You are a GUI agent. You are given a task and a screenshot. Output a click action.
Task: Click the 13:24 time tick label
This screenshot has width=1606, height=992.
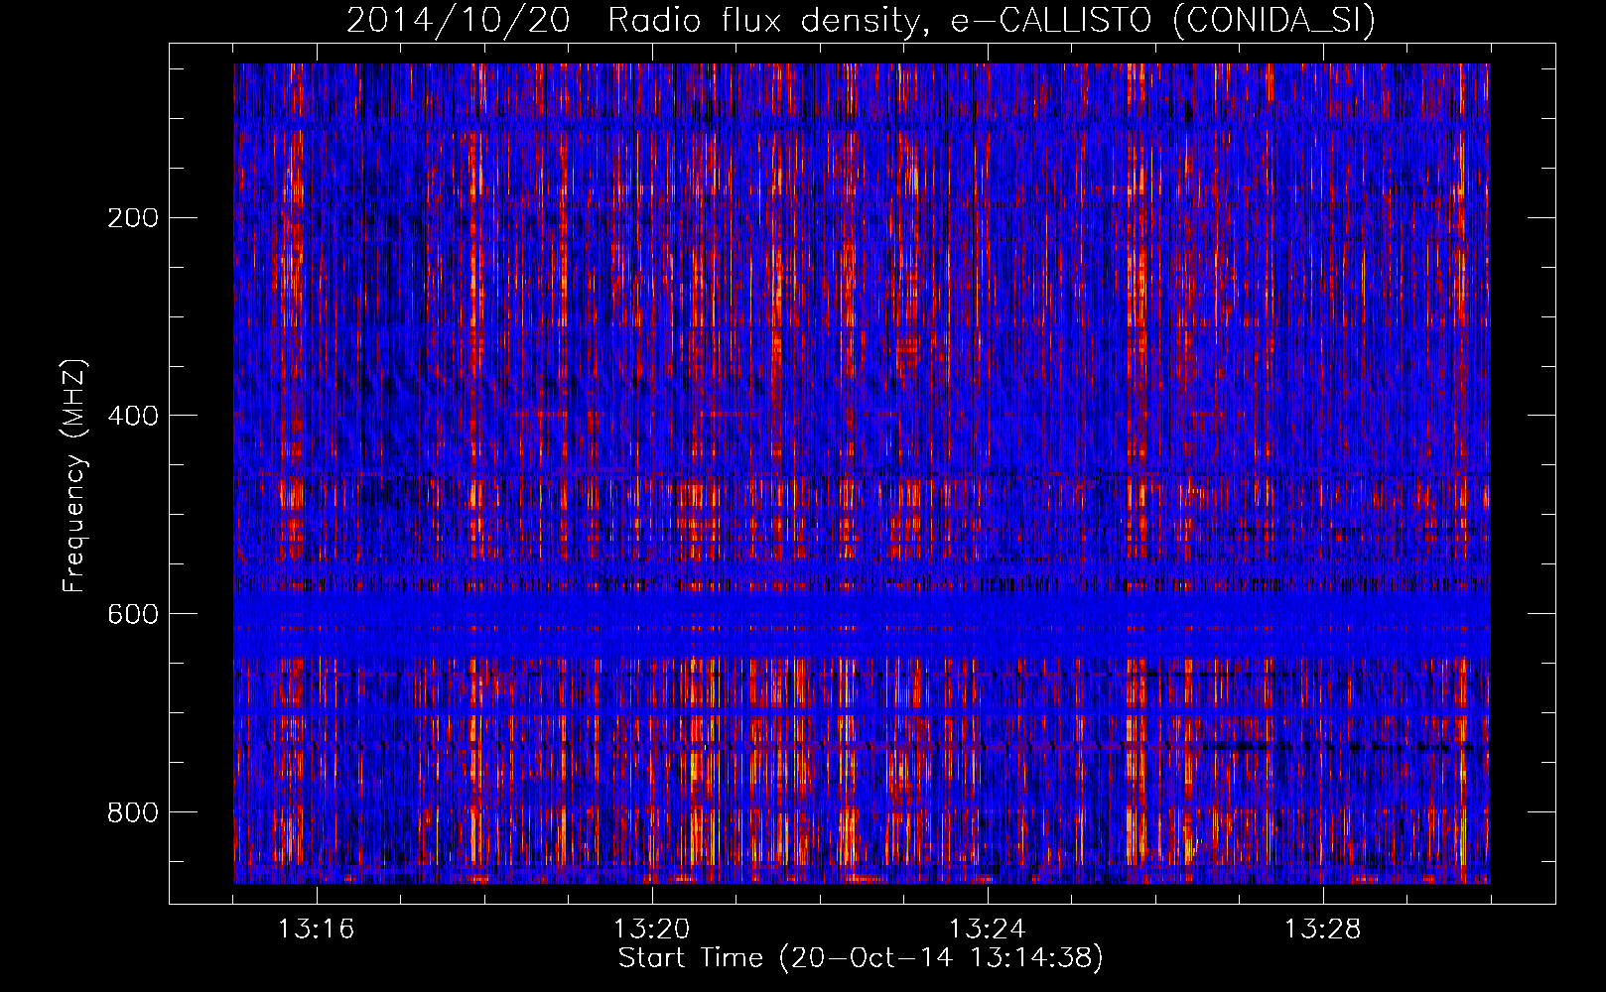tap(987, 930)
